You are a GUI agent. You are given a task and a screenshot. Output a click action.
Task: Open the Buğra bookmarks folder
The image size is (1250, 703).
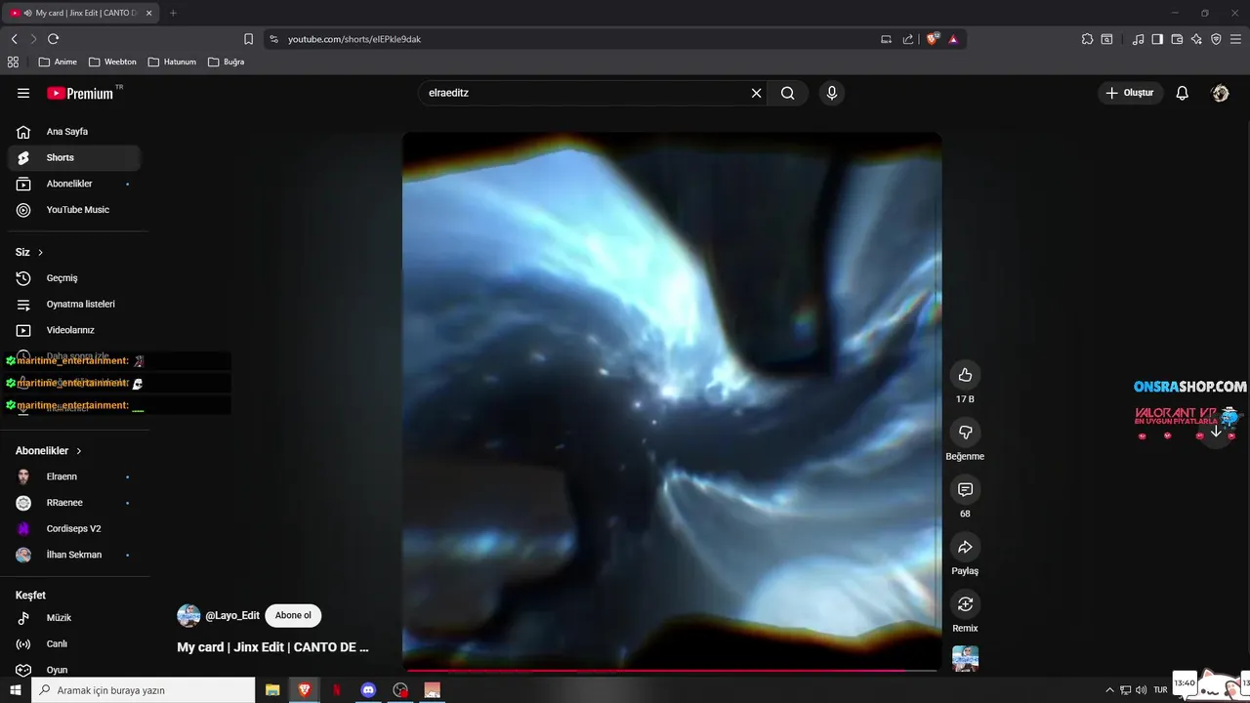pos(227,62)
